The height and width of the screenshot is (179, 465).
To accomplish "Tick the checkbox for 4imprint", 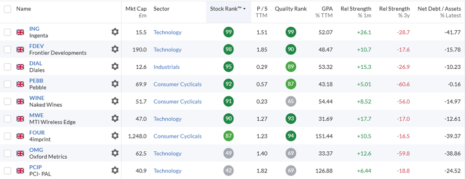I will [7, 136].
